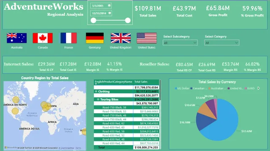Click the £80.45M Total RS CY value

(x=184, y=65)
